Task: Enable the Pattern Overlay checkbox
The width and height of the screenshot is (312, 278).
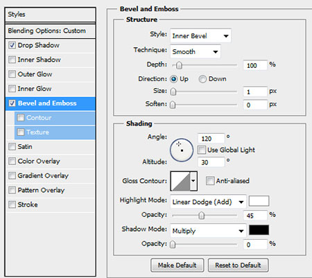Action: (x=12, y=190)
